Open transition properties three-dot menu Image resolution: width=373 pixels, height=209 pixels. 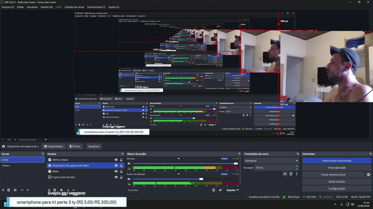point(297,174)
